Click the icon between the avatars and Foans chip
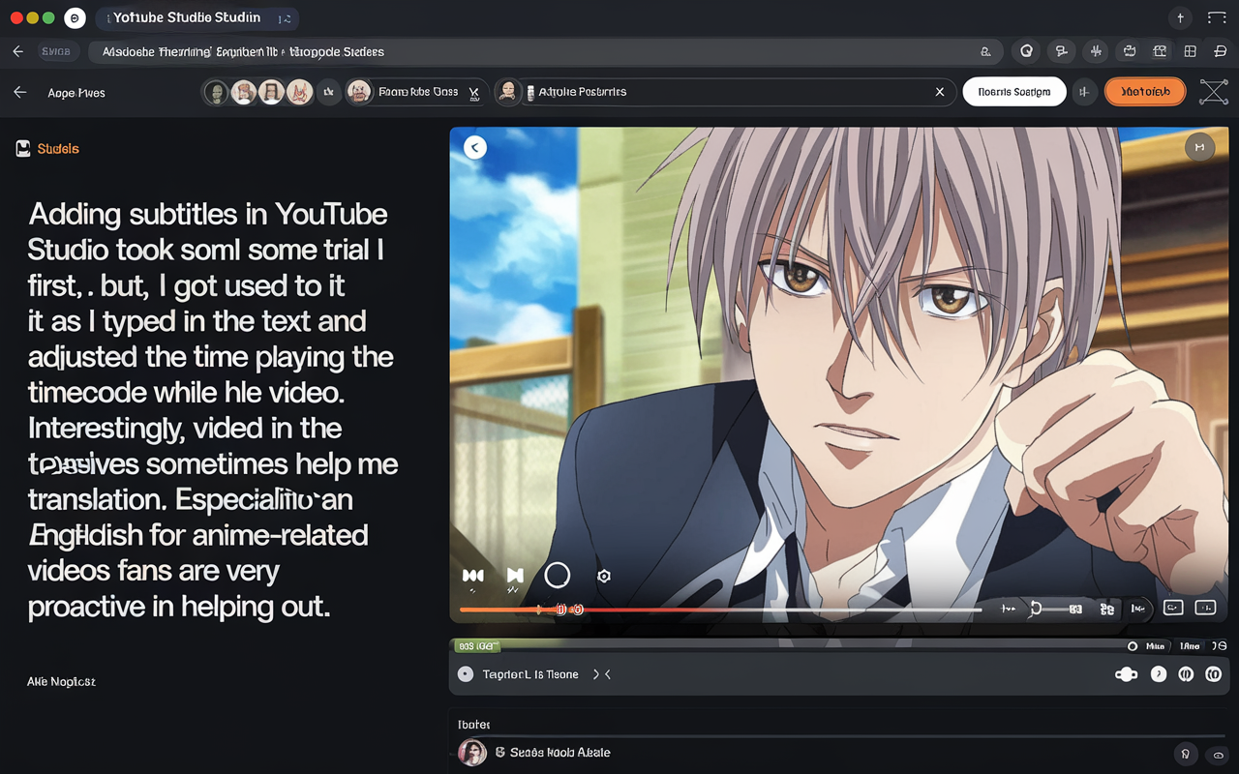The height and width of the screenshot is (774, 1239). point(329,92)
